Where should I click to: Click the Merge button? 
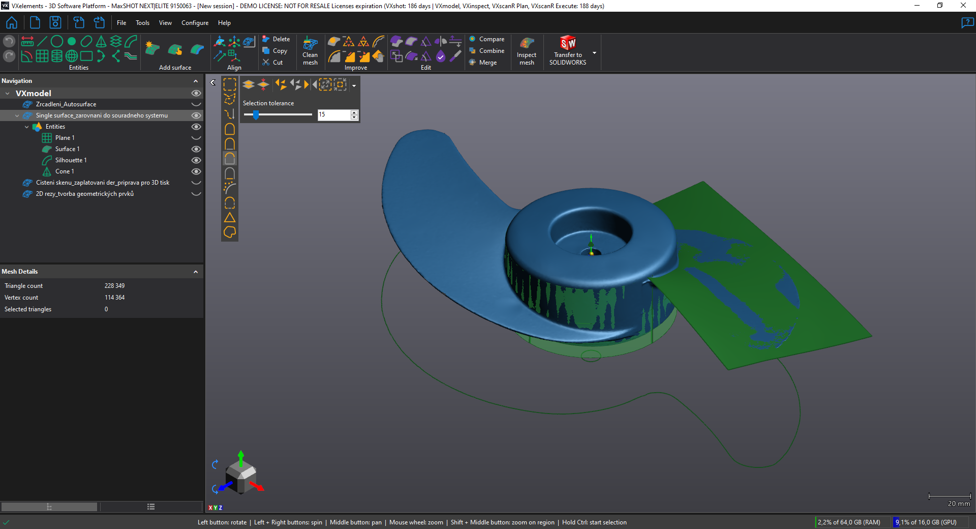click(x=483, y=63)
